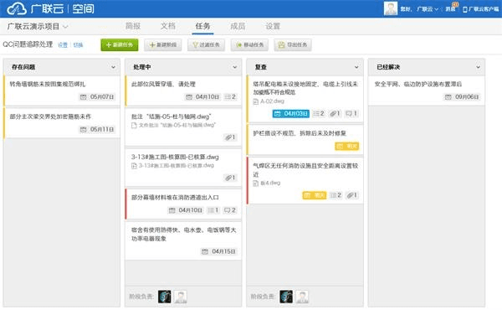The height and width of the screenshot is (310, 502).
Task: Click the 09月06日 calendar due-date icon
Action: (448, 97)
